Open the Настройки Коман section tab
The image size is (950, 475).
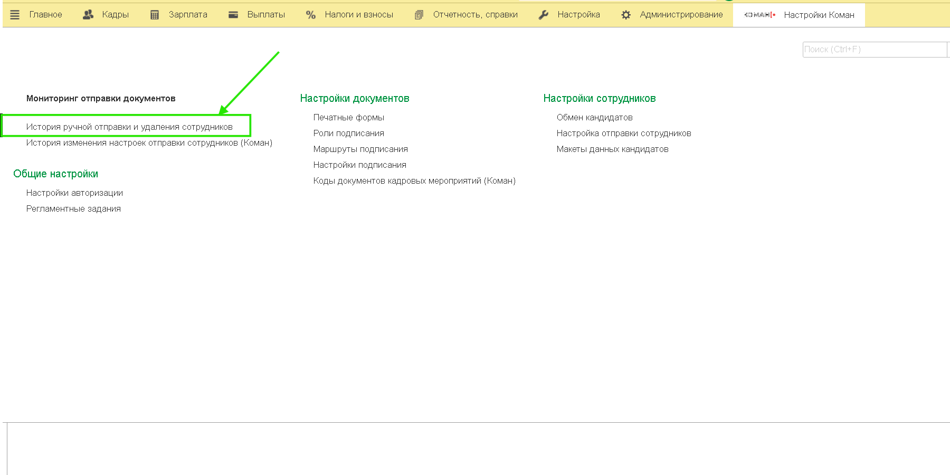click(819, 15)
